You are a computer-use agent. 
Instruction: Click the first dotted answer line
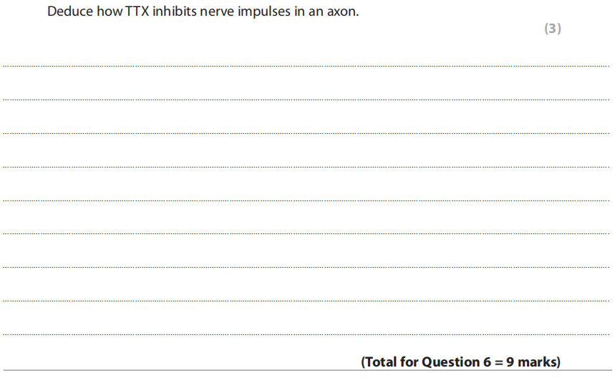click(308, 67)
